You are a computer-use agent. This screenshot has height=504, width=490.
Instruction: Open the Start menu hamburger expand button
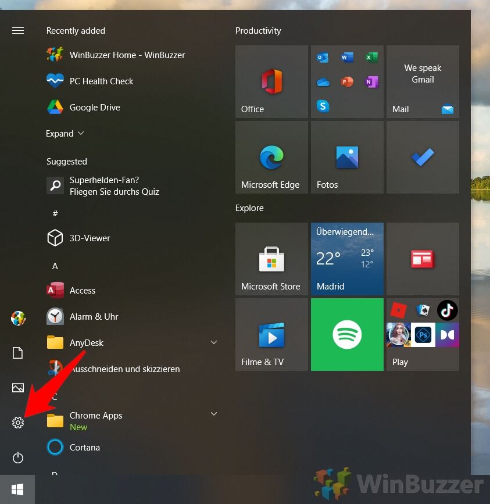(x=18, y=31)
